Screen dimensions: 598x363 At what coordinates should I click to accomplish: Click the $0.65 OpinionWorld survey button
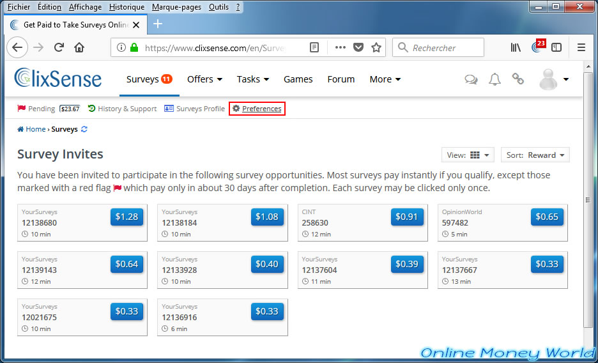click(x=547, y=217)
